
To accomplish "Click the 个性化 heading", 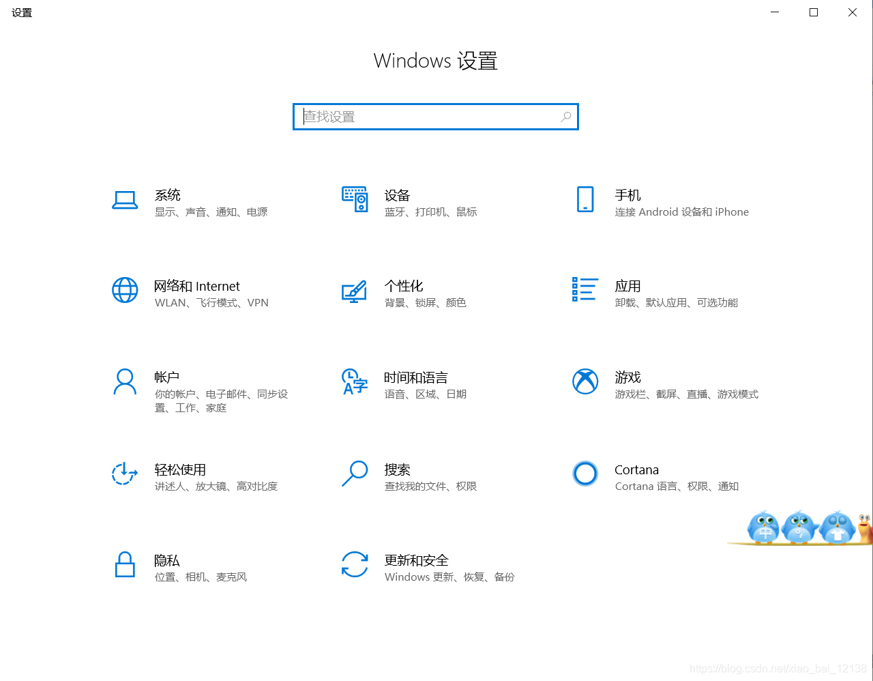I will (x=404, y=286).
